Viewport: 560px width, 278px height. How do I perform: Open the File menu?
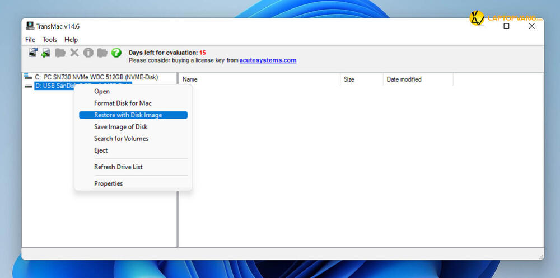30,40
